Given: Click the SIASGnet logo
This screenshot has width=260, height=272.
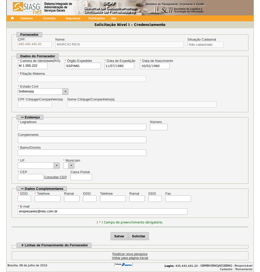Looking at the screenshot, I should point(27,8).
